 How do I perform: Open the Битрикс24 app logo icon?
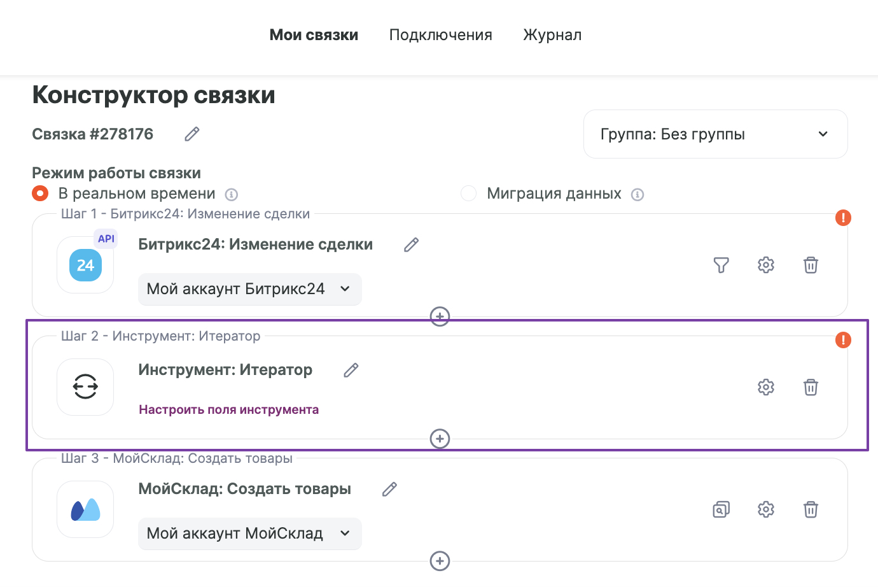85,265
